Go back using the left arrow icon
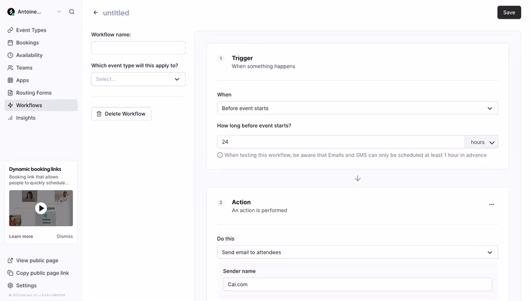Image resolution: width=530 pixels, height=301 pixels. click(x=96, y=13)
